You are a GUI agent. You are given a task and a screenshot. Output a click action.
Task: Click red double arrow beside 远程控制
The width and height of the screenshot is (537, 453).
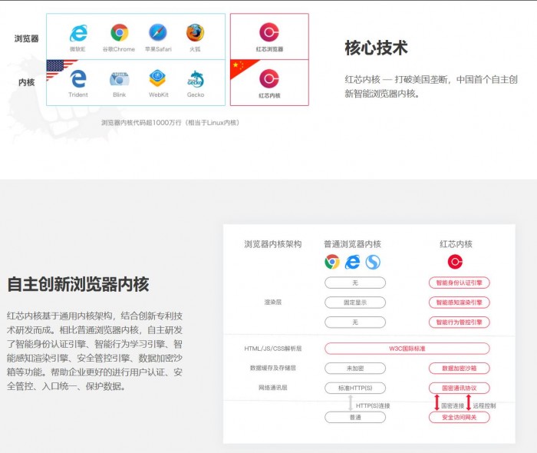tap(469, 402)
